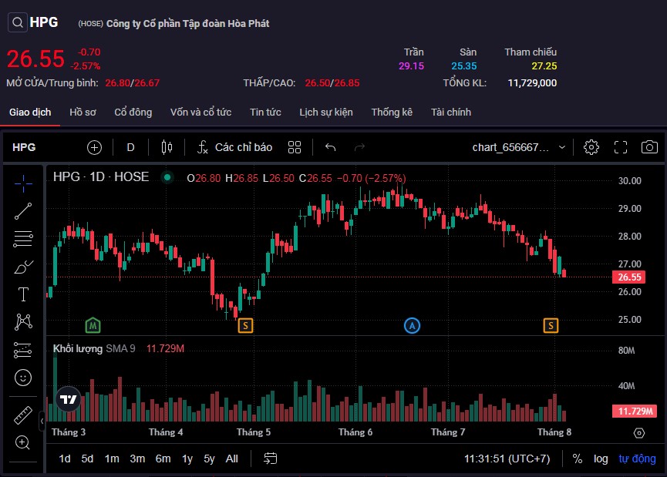
Task: Open 'Các chỉ báo' indicators button
Action: tap(235, 147)
